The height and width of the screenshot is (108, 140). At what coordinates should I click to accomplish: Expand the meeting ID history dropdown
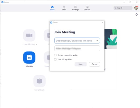point(97,41)
